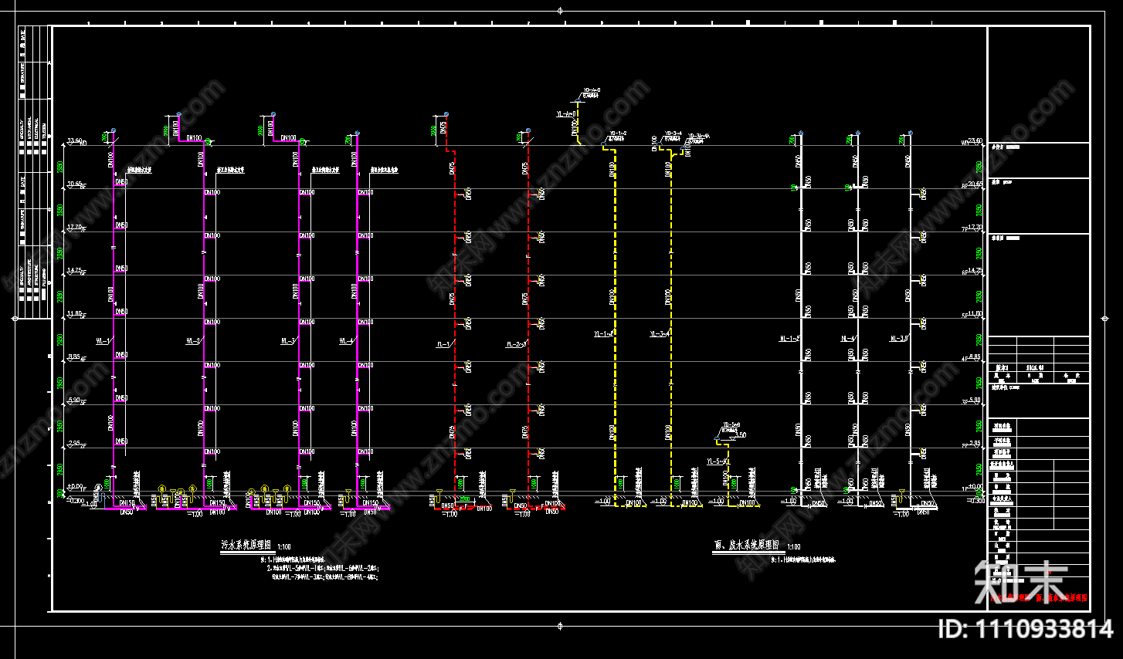The image size is (1123, 659).
Task: Click the 1:100 scale beside 雨、废水系统原理图
Action: (793, 547)
